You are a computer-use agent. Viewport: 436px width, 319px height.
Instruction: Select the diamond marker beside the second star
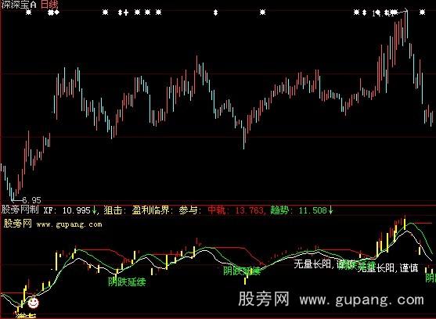56,13
